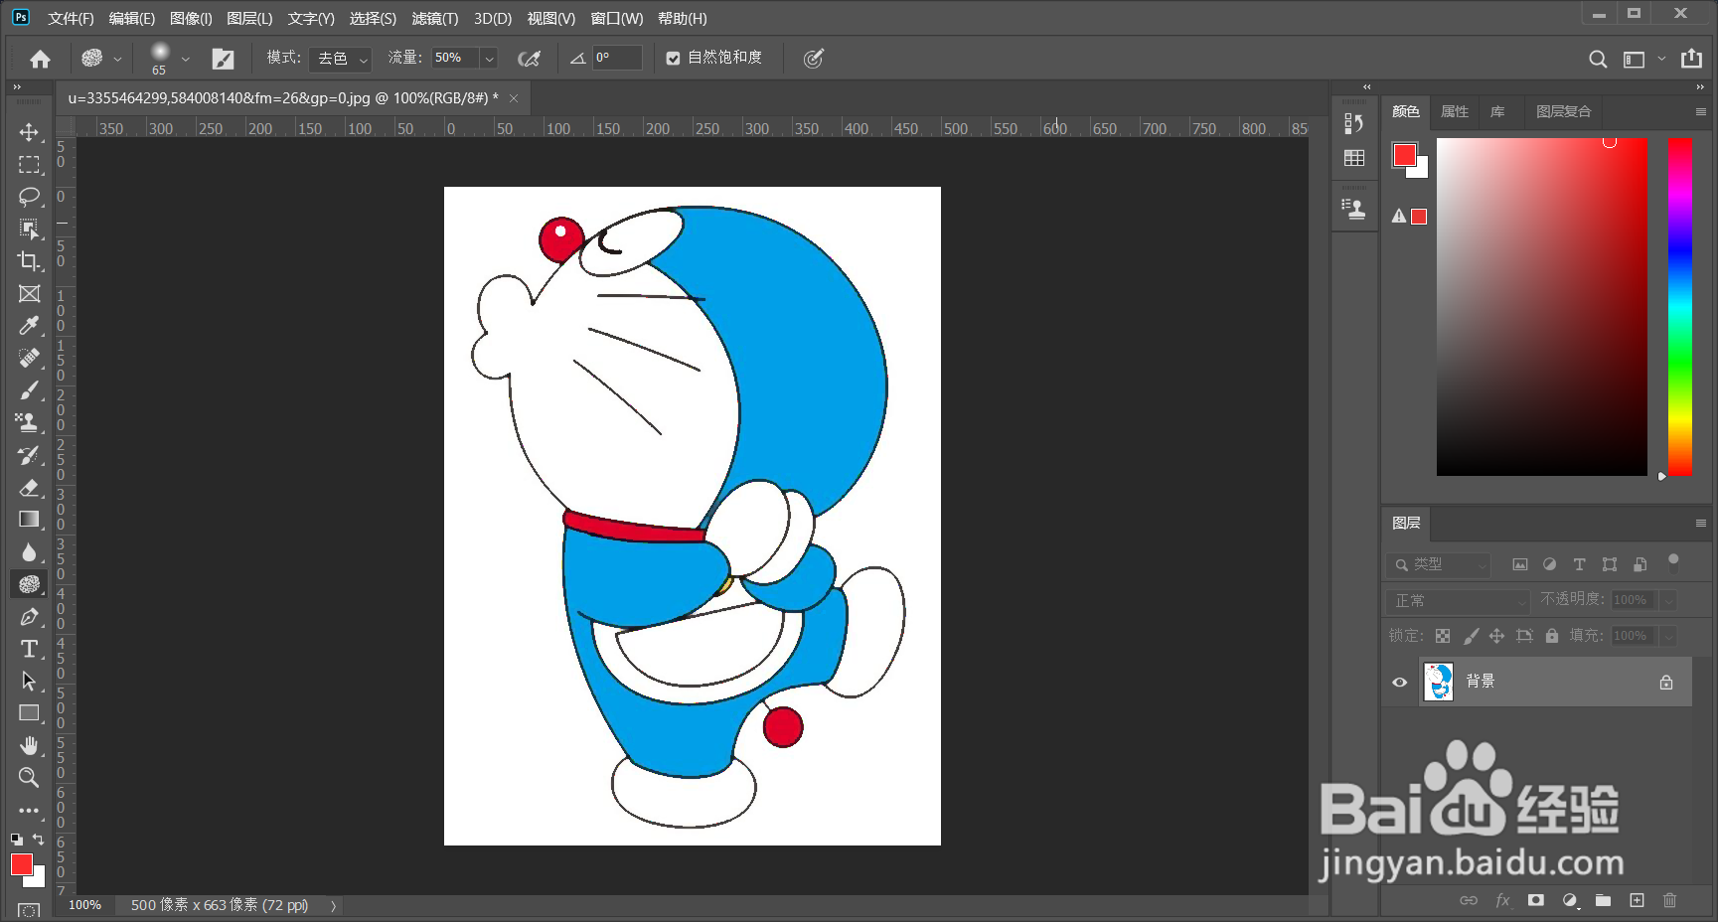Select the Lasso tool

pyautogui.click(x=29, y=197)
